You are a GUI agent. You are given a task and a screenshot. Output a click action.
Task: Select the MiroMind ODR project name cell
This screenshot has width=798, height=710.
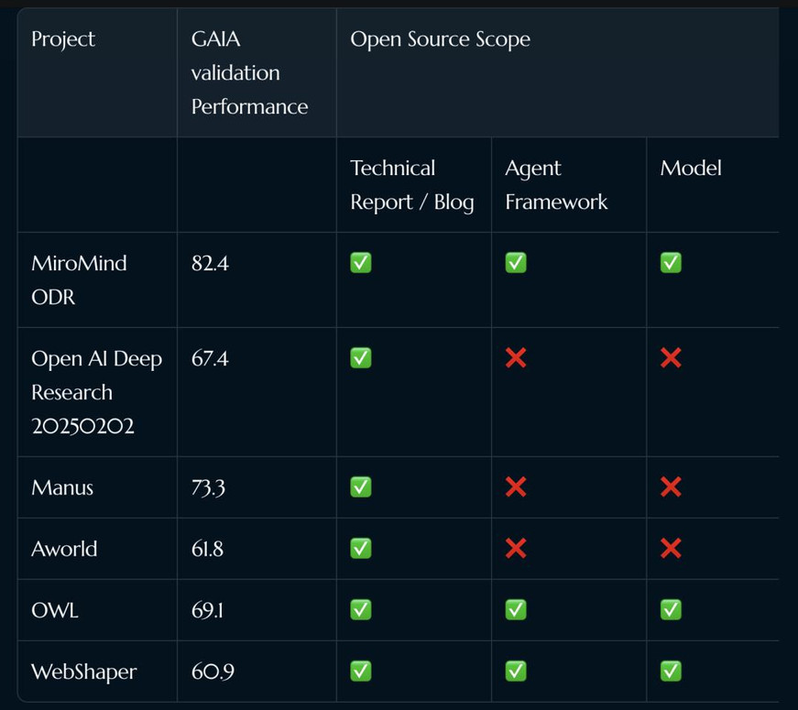79,280
